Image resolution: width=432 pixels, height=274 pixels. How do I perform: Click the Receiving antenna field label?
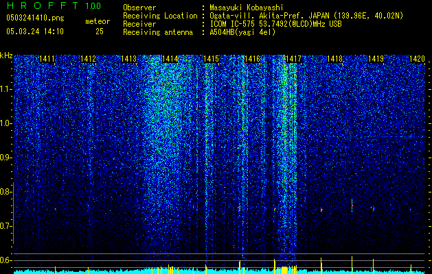click(158, 32)
